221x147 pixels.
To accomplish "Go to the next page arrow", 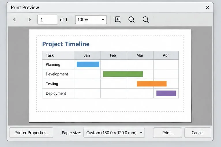I will pos(29,19).
